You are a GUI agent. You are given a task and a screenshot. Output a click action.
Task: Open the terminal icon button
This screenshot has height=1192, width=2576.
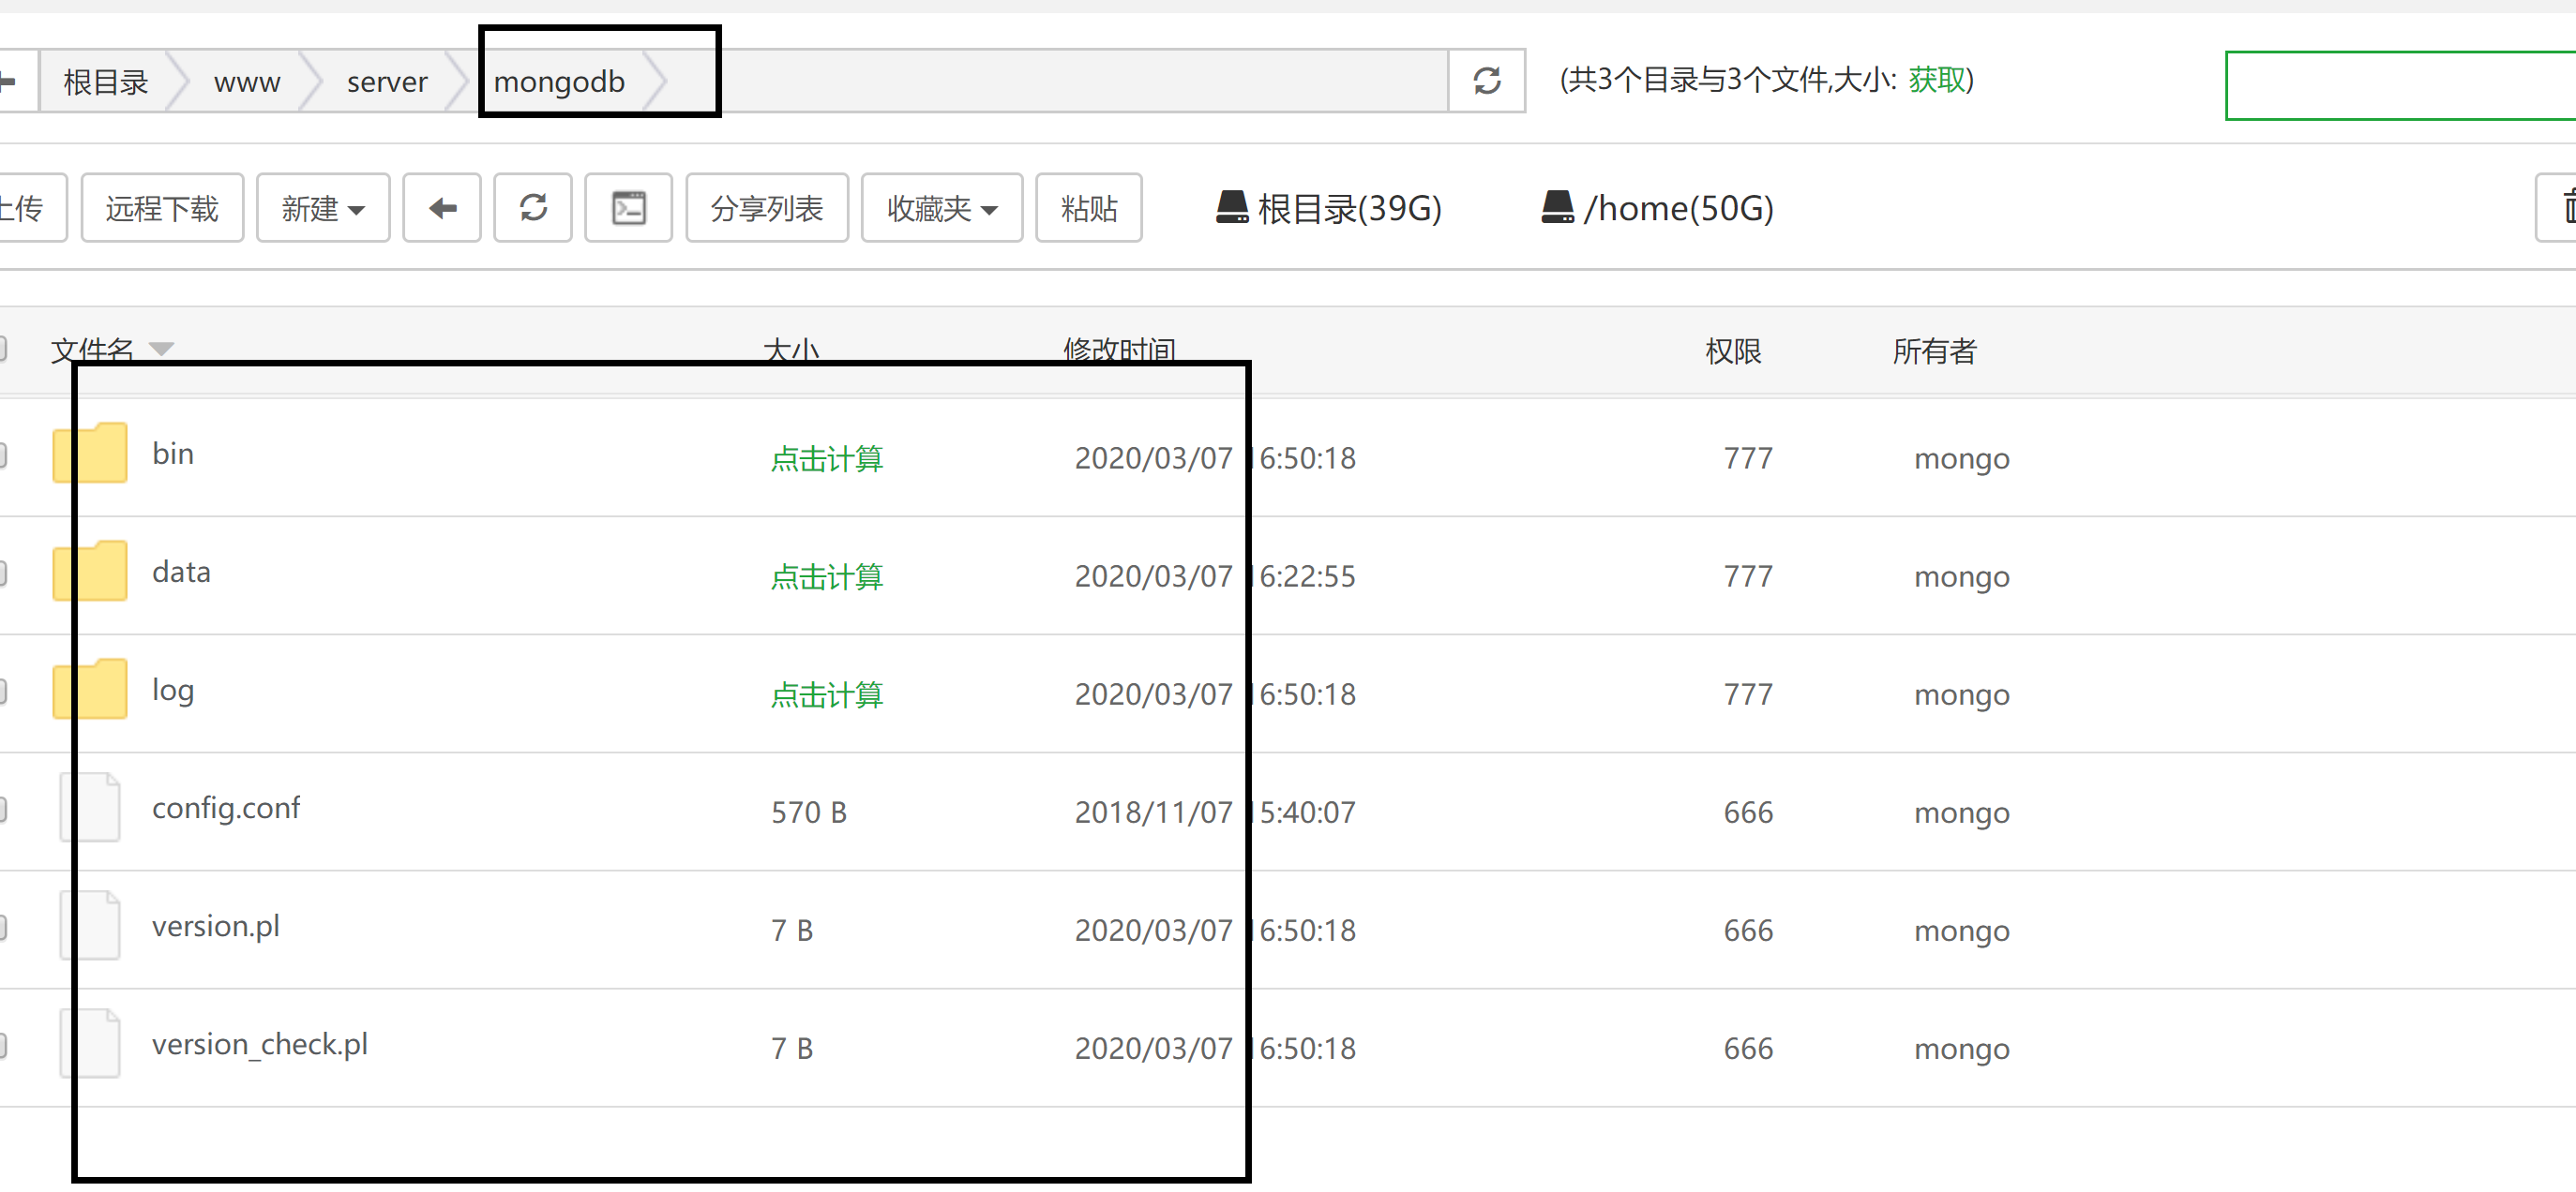coord(628,208)
